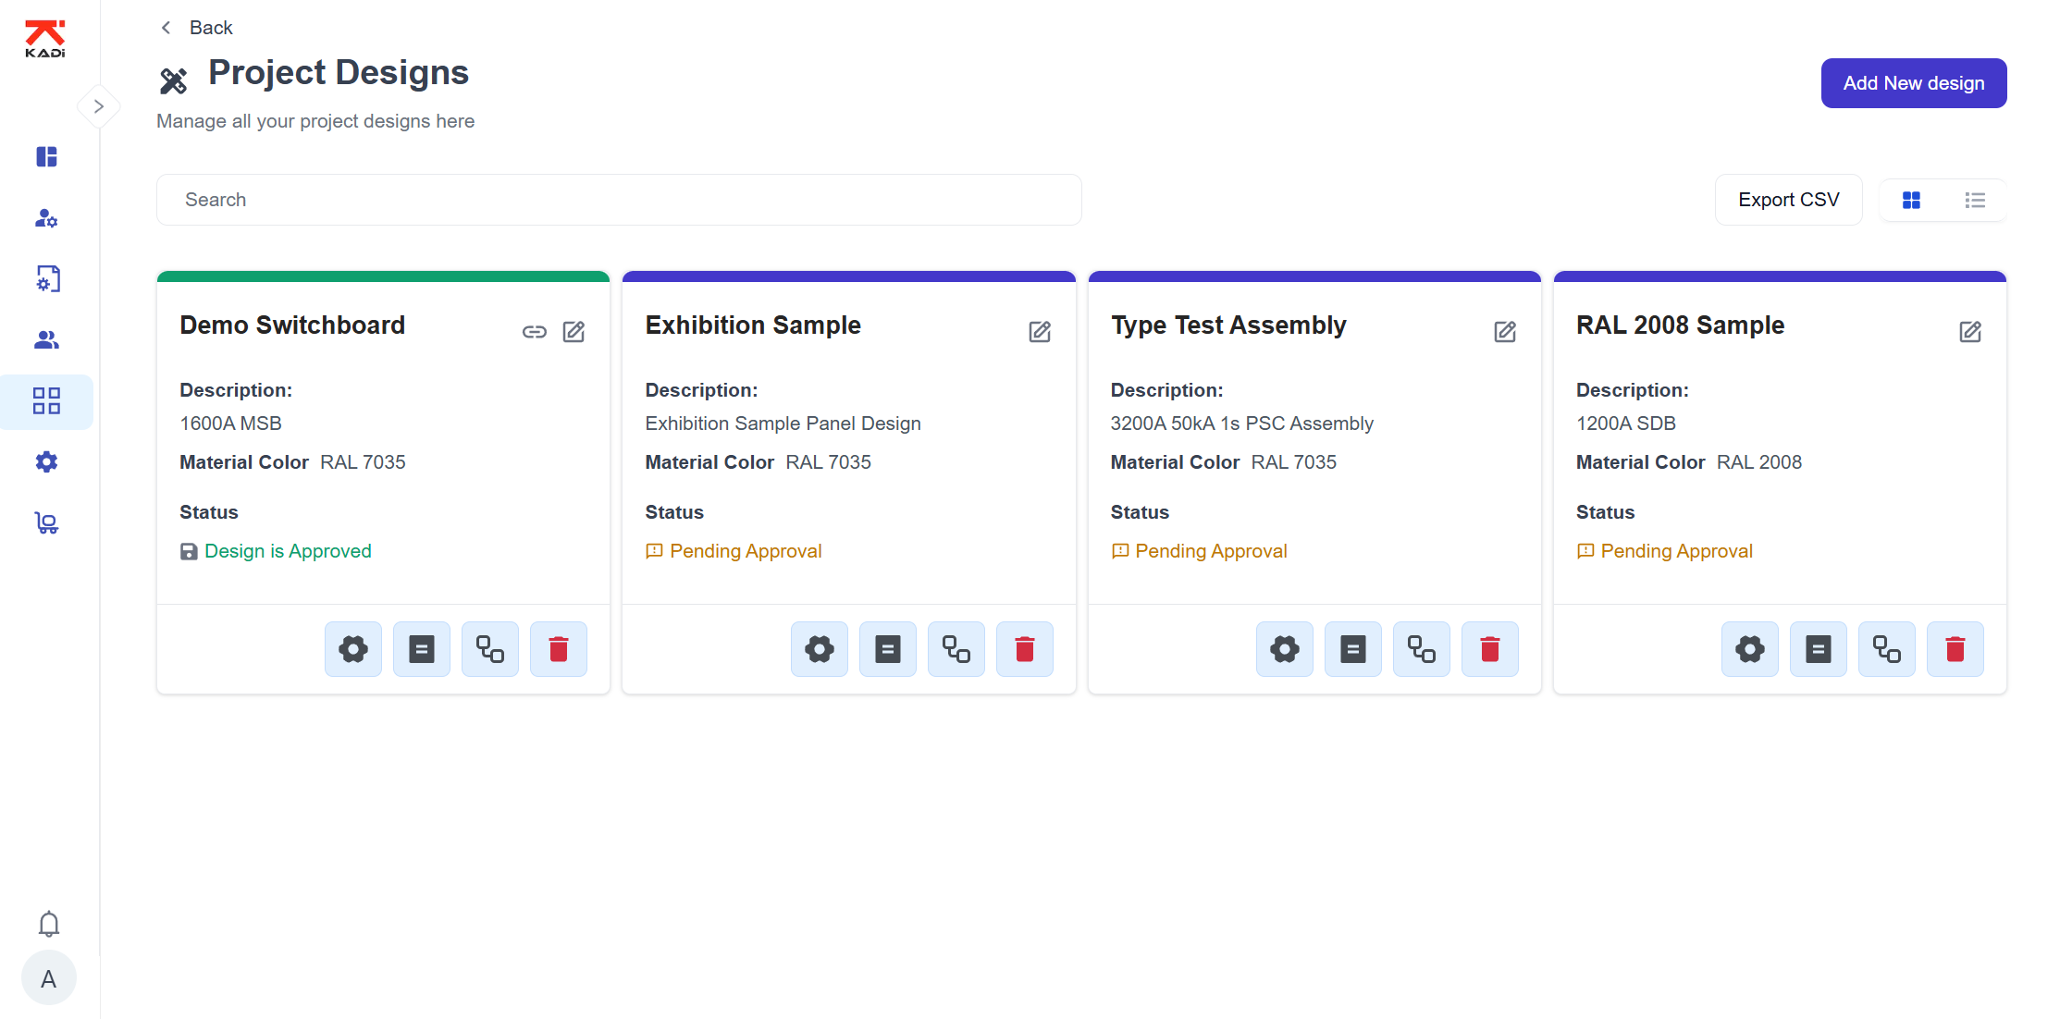Viewport: 2060px width, 1019px height.
Task: Delete the RAL 2008 Sample design
Action: [x=1955, y=649]
